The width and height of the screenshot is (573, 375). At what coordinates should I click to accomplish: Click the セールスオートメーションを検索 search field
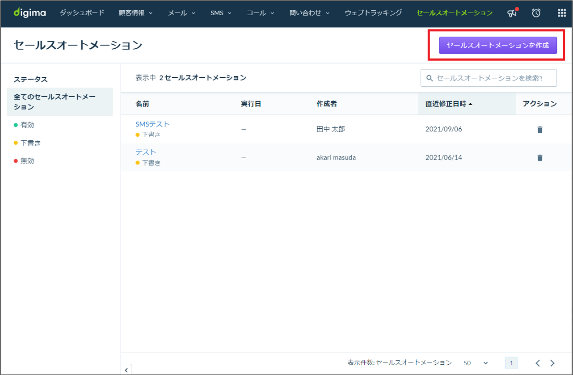489,78
